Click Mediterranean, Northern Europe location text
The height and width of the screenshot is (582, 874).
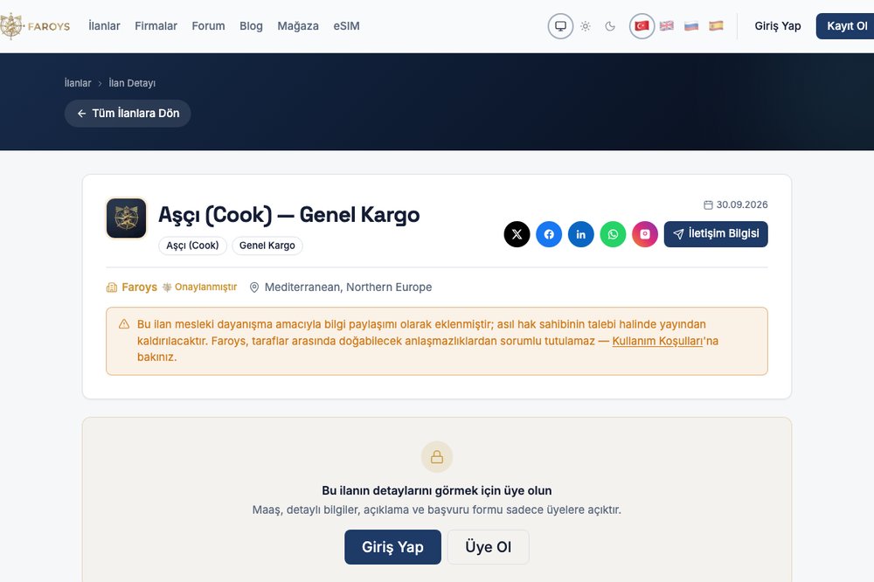349,288
